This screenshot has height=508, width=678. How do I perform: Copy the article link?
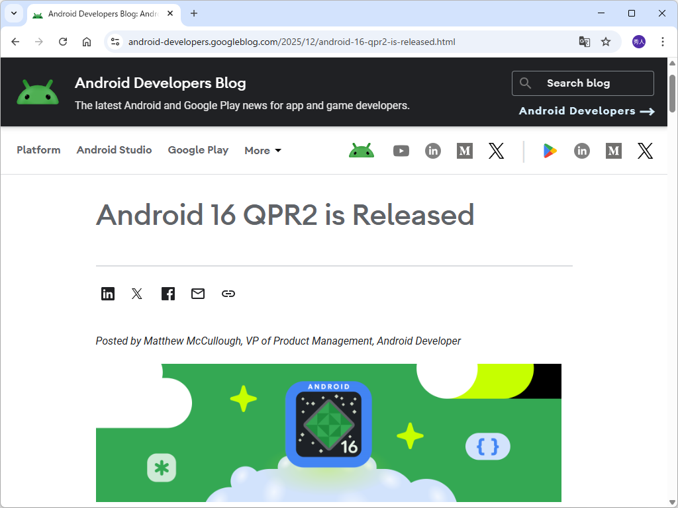click(x=228, y=294)
